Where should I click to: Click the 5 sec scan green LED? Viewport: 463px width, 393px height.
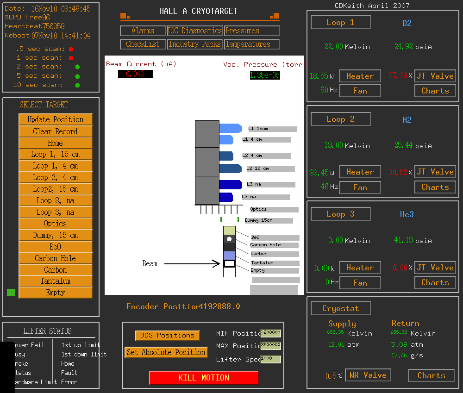point(77,76)
